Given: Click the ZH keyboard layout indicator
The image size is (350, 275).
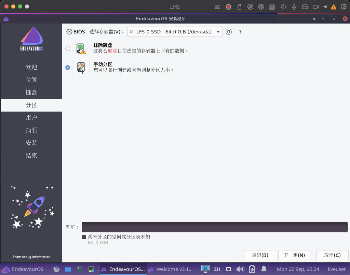Looking at the screenshot, I should 217,269.
